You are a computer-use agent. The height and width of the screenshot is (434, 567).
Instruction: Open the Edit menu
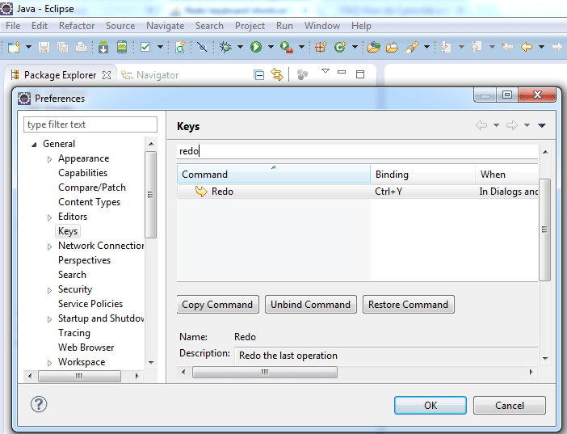coord(40,26)
